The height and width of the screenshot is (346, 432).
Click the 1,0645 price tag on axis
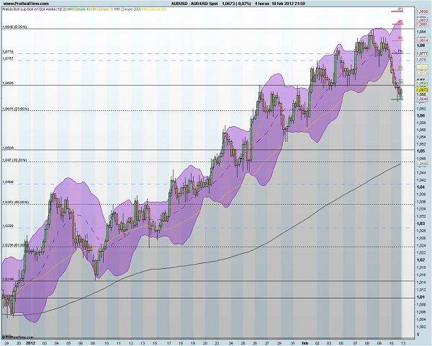click(x=423, y=99)
